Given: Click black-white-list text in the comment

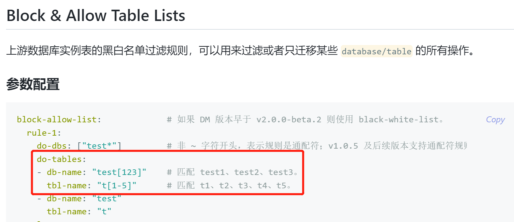Looking at the screenshot, I should click(x=399, y=120).
